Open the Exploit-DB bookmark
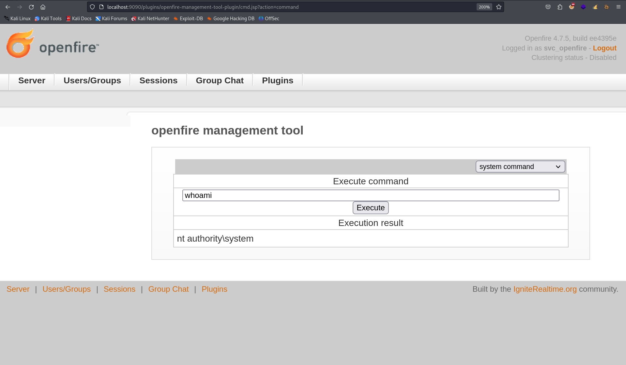The height and width of the screenshot is (365, 626). point(188,19)
